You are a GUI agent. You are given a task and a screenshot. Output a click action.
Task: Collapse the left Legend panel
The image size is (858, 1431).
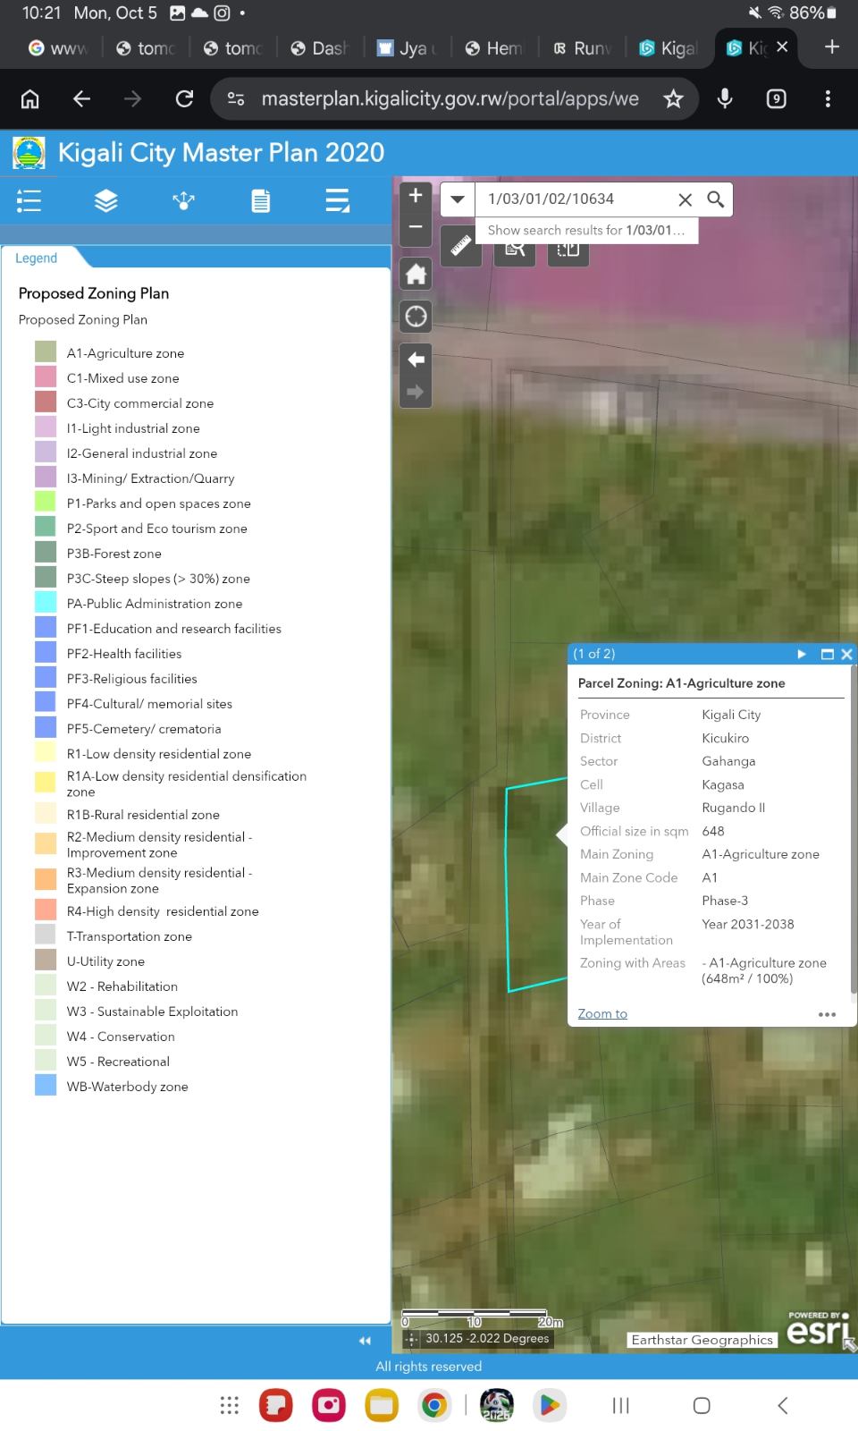tap(365, 1341)
